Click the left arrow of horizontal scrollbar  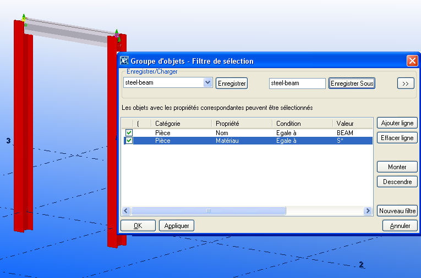[126, 211]
